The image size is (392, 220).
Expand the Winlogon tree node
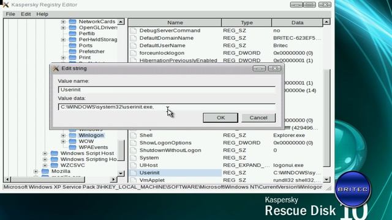tap(63, 136)
